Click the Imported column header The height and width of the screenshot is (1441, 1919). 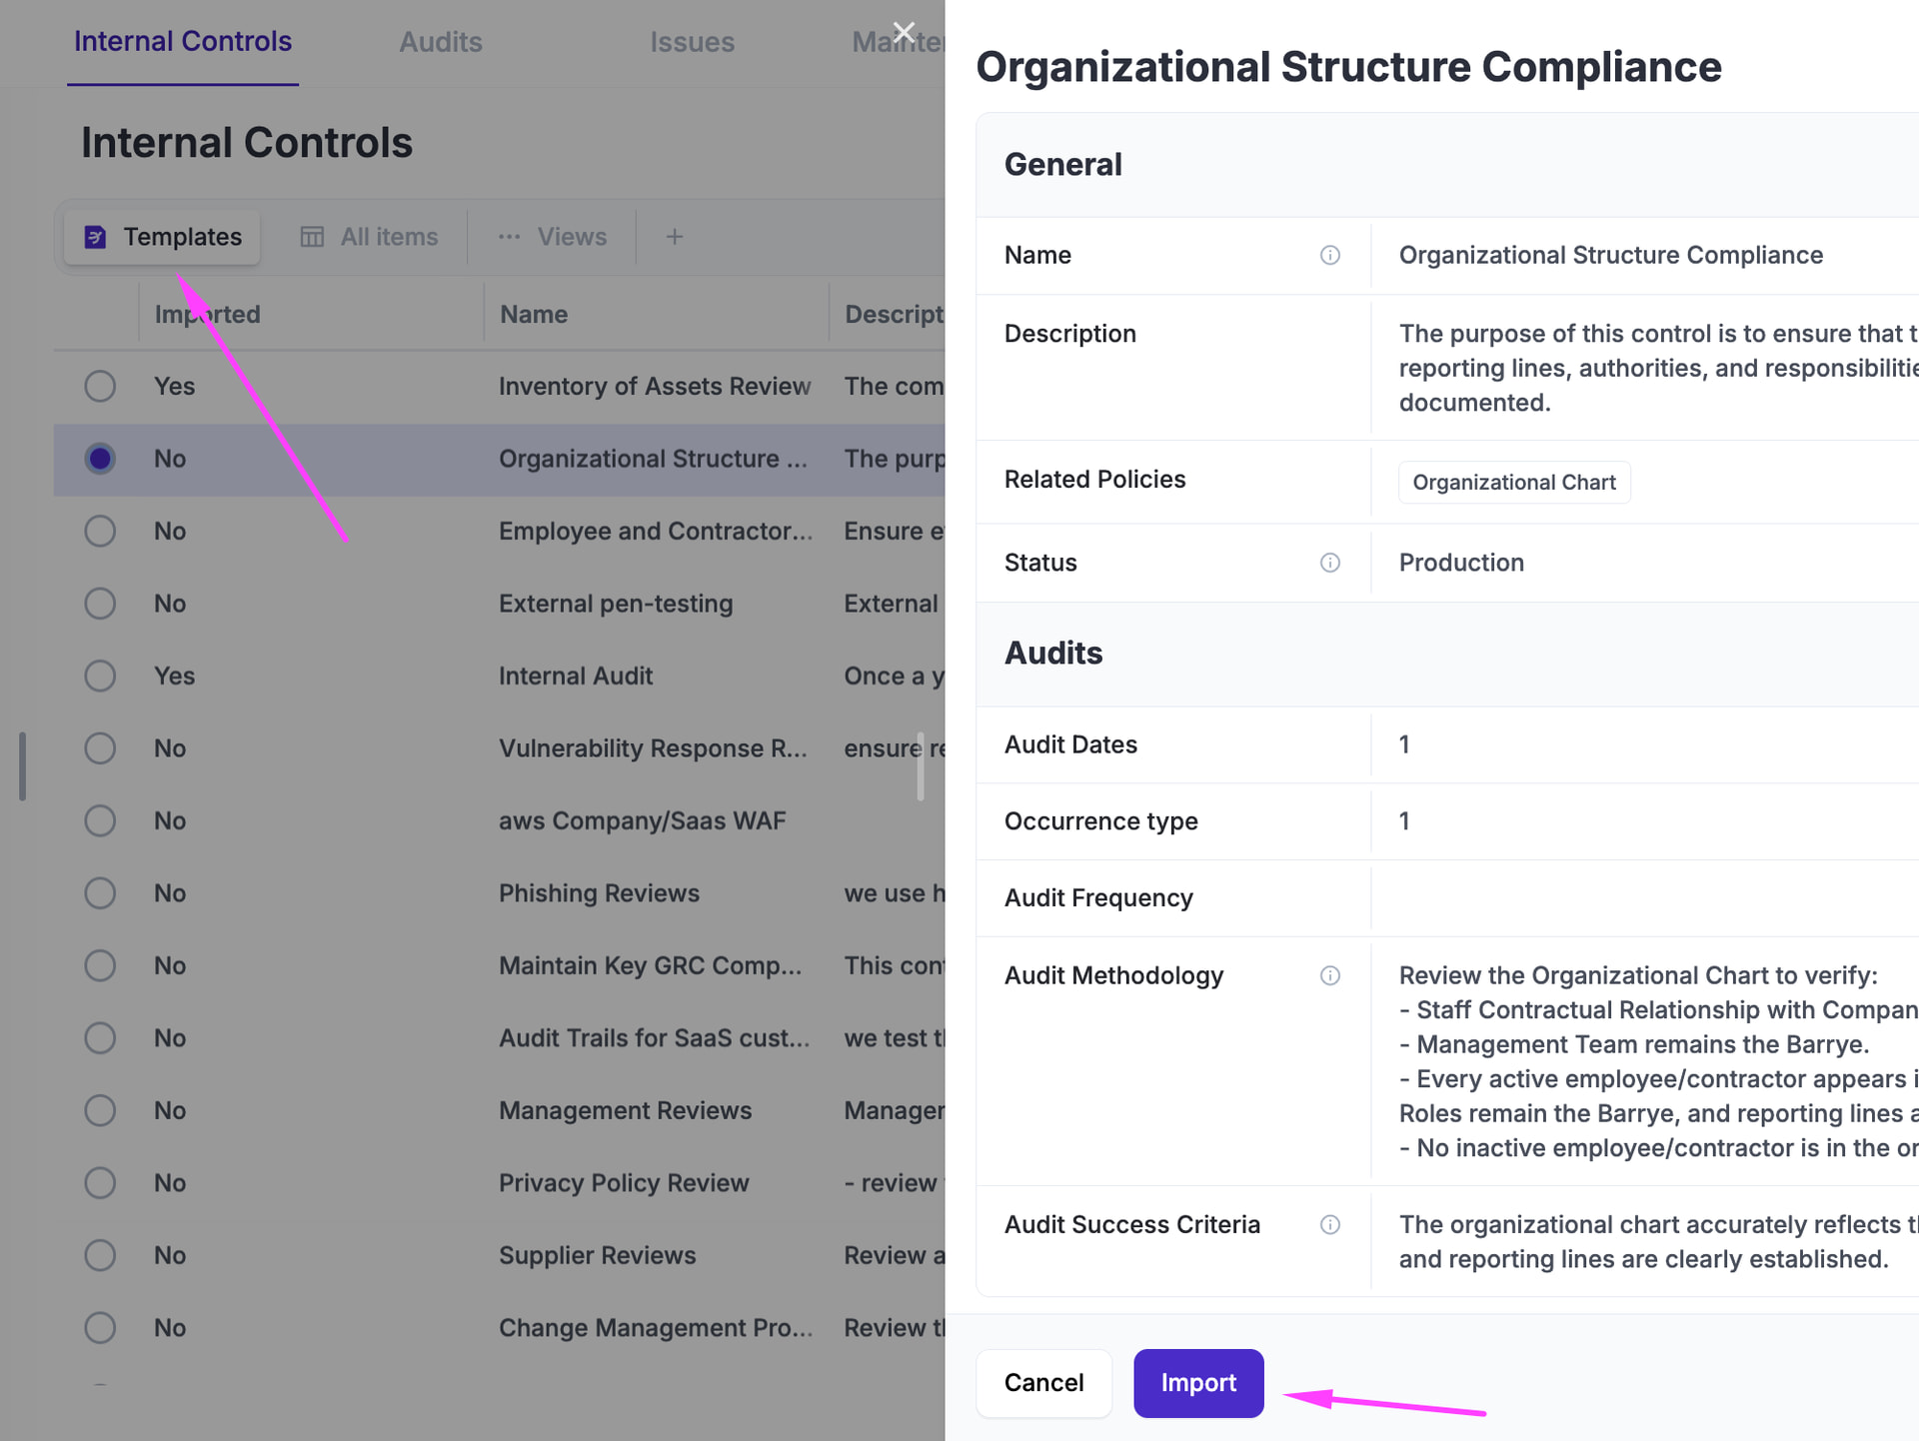[x=208, y=315]
